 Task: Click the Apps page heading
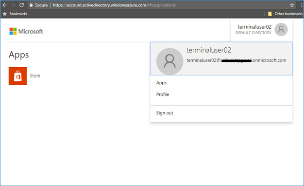click(x=19, y=55)
